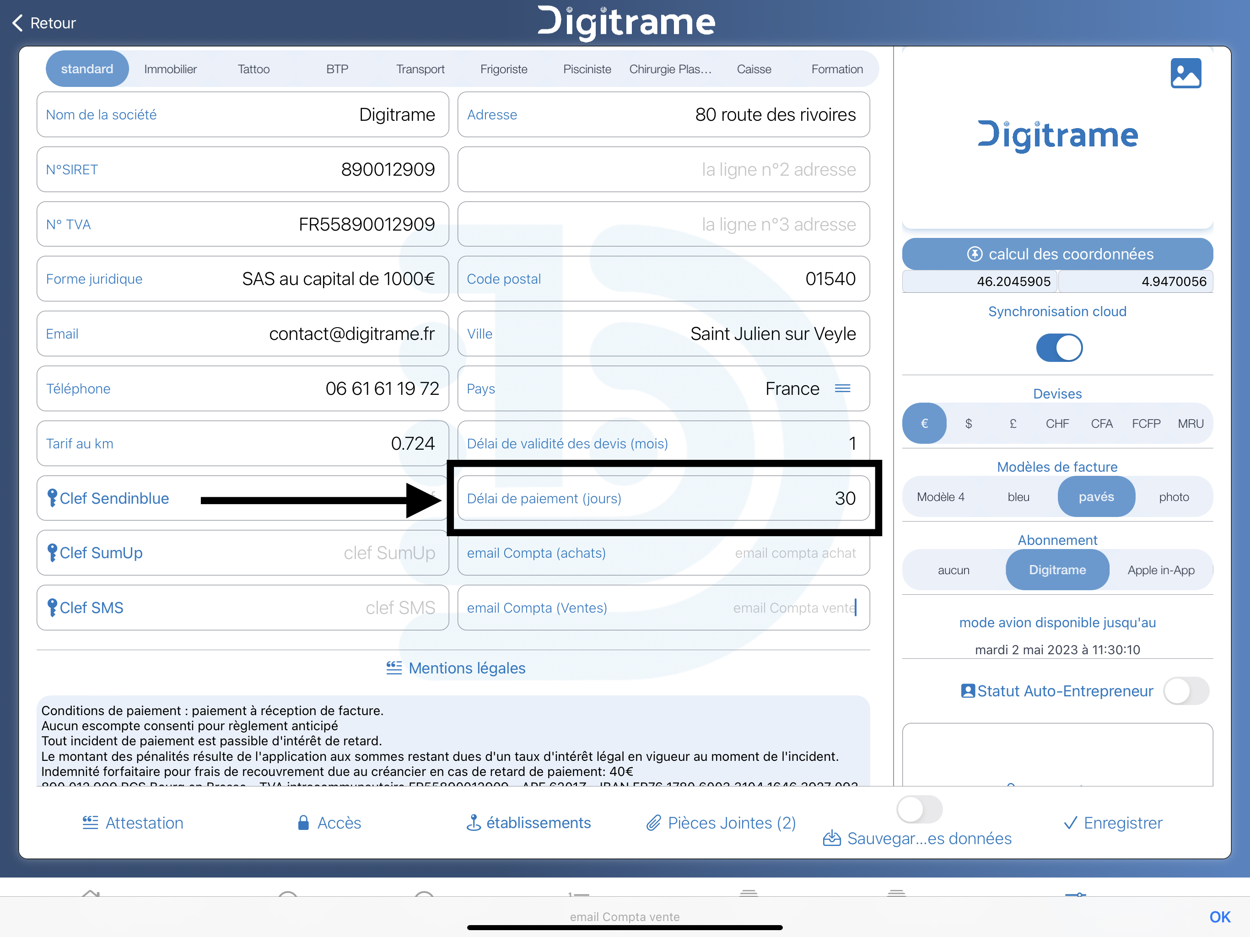Image resolution: width=1250 pixels, height=937 pixels.
Task: Edit the Téléphone field
Action: click(243, 389)
